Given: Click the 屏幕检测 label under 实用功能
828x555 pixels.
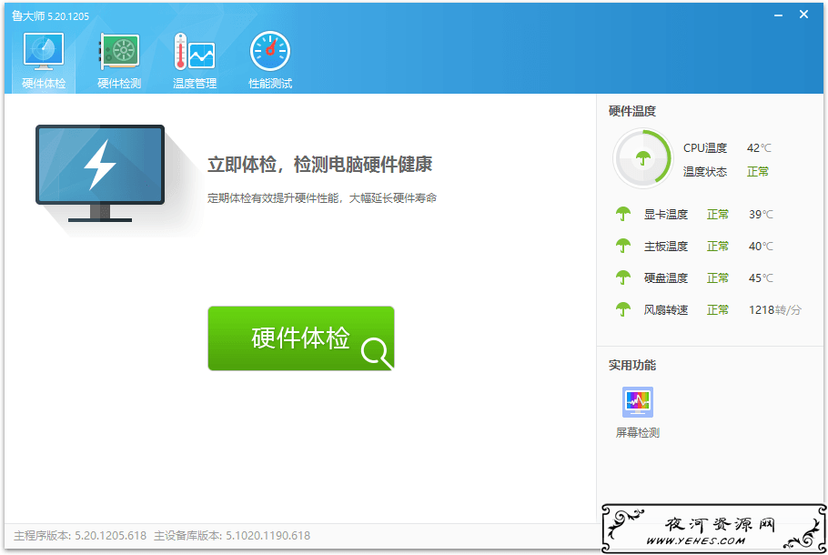Looking at the screenshot, I should point(638,433).
